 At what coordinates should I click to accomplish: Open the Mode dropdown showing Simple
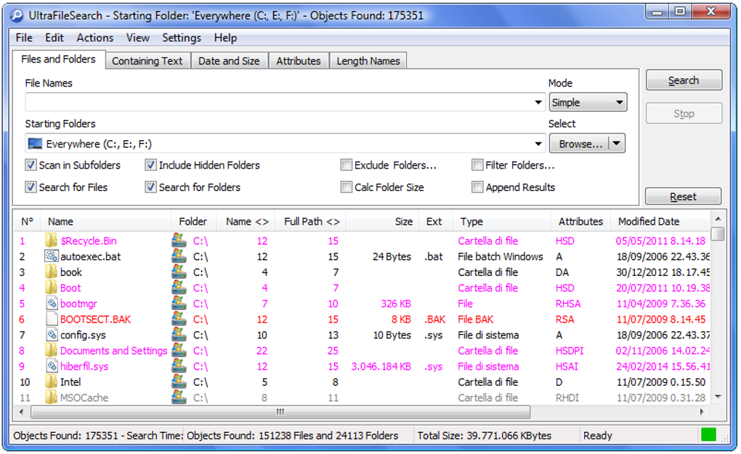[x=588, y=102]
